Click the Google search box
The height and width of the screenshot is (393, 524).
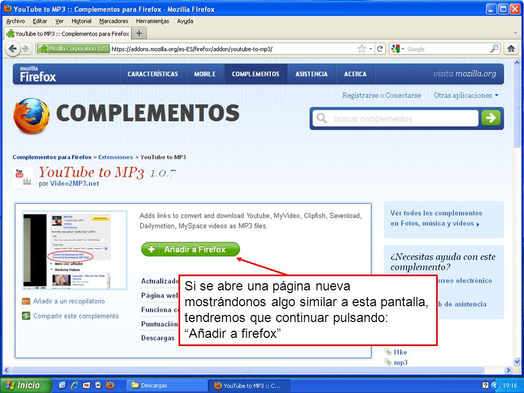[x=447, y=49]
